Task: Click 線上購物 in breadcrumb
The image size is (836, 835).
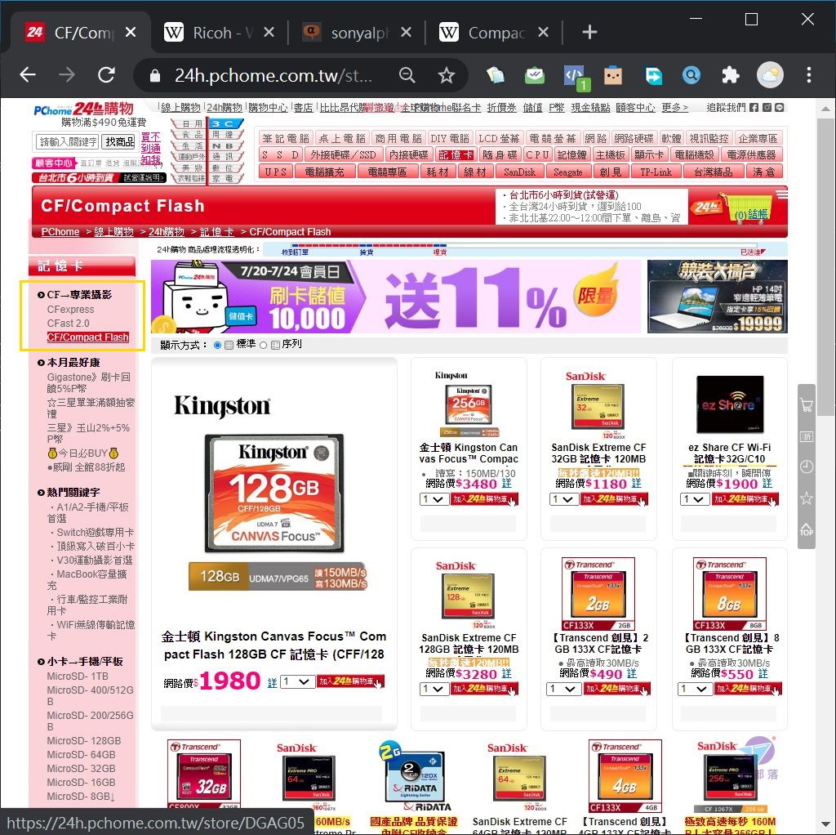Action: click(113, 231)
